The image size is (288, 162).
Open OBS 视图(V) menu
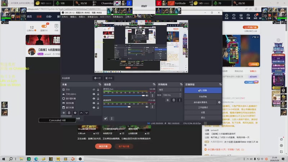82,17
